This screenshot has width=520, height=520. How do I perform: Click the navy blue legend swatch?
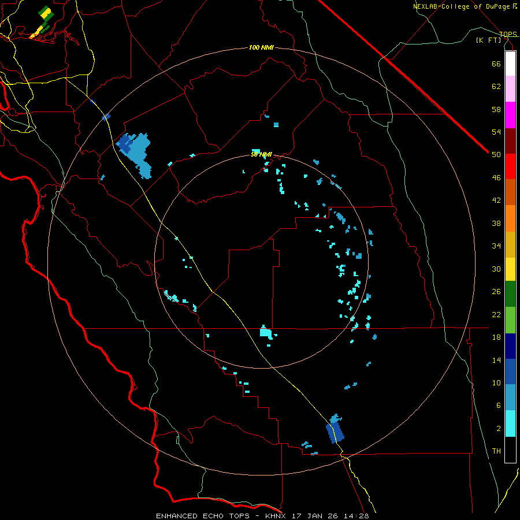pyautogui.click(x=510, y=346)
